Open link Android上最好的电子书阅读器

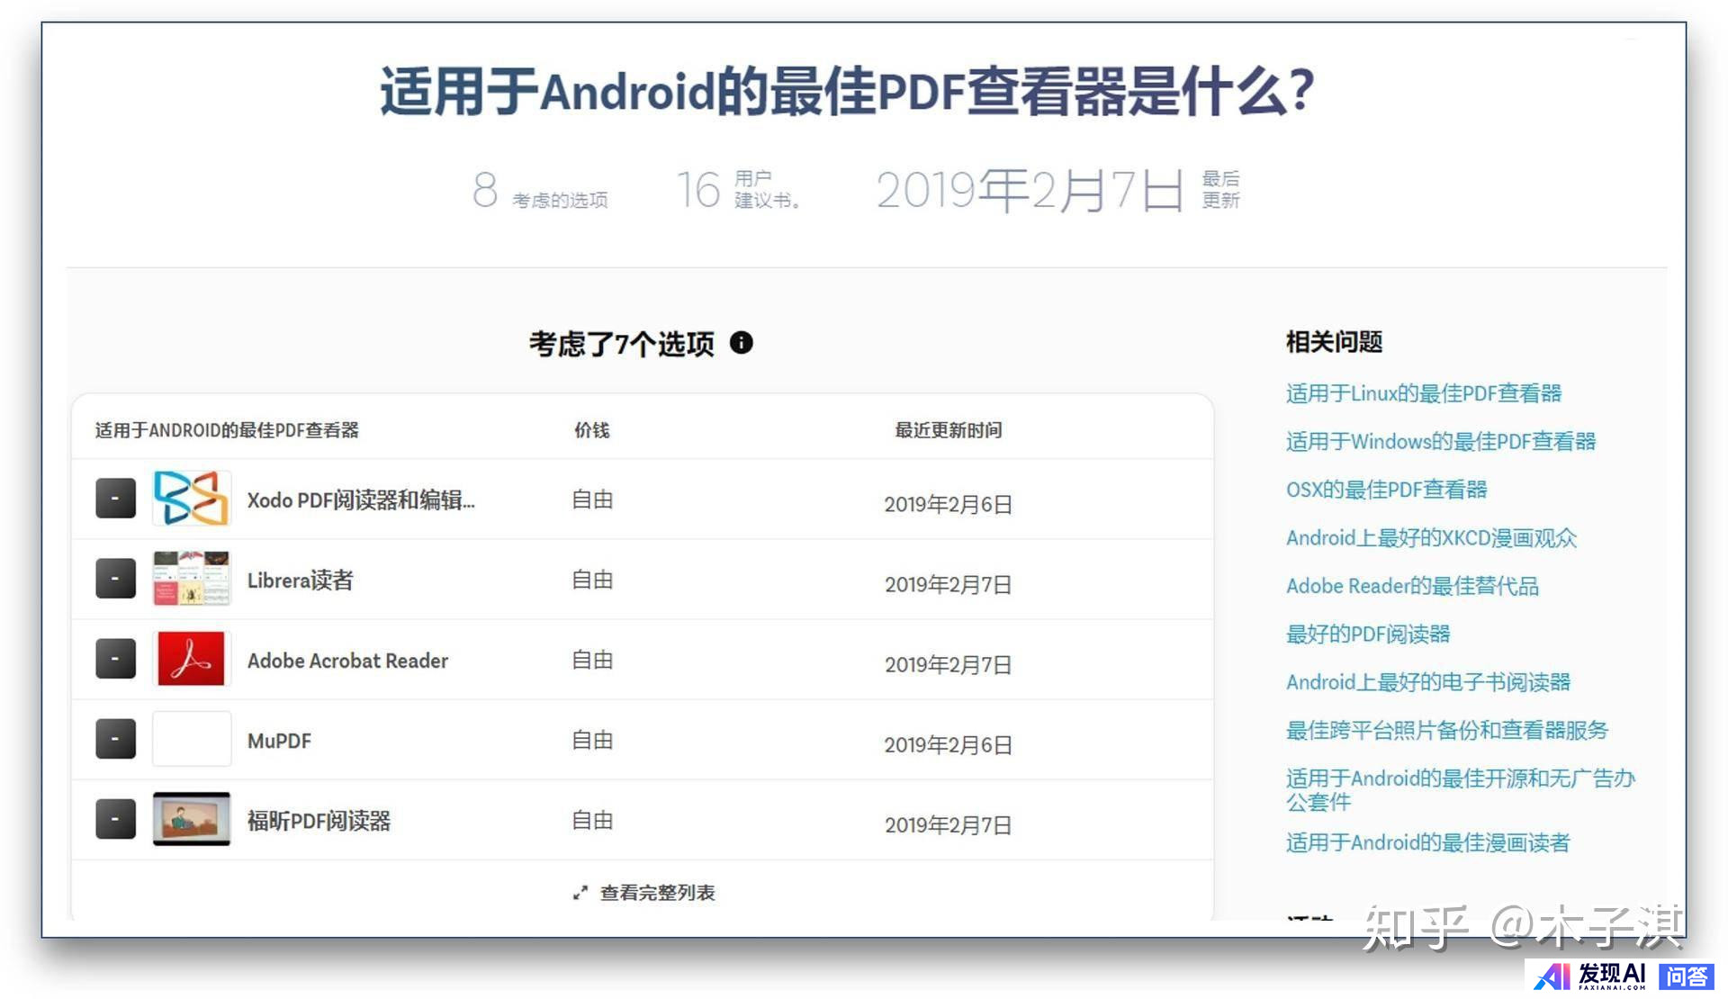coord(1427,682)
